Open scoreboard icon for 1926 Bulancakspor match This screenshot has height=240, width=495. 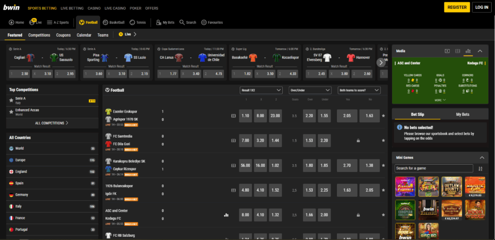[233, 190]
